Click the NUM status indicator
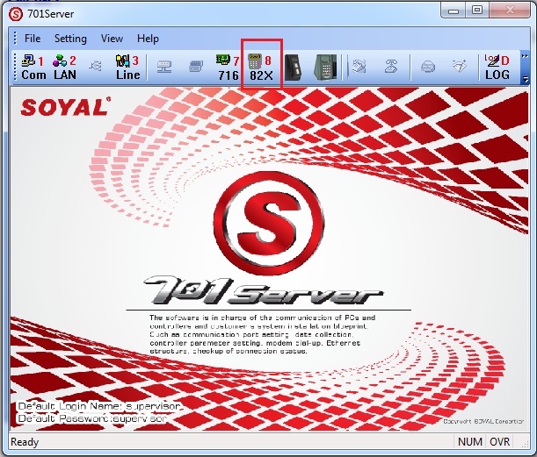This screenshot has height=457, width=537. coord(470,441)
